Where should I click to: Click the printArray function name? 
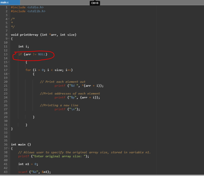[29, 35]
